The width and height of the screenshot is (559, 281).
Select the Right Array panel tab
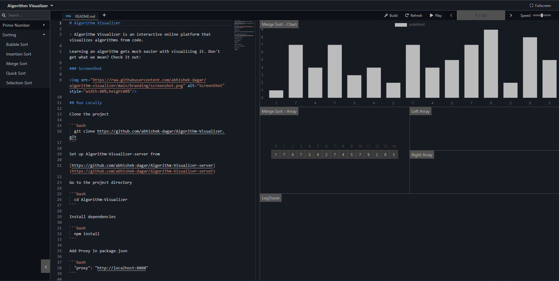422,155
